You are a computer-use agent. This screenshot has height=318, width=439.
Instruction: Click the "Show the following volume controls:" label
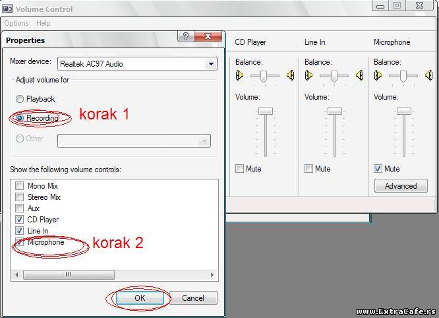65,170
